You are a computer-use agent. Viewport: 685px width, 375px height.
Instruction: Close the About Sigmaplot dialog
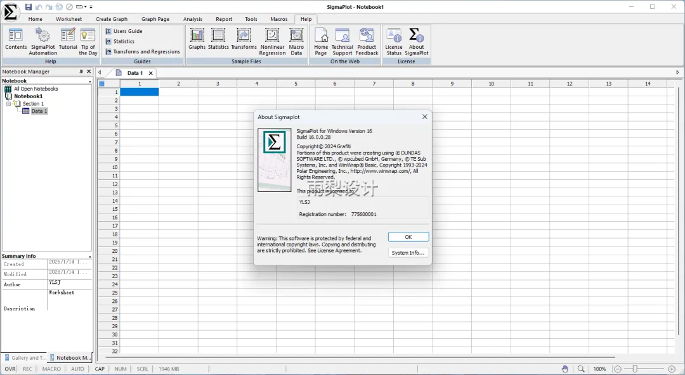[424, 117]
